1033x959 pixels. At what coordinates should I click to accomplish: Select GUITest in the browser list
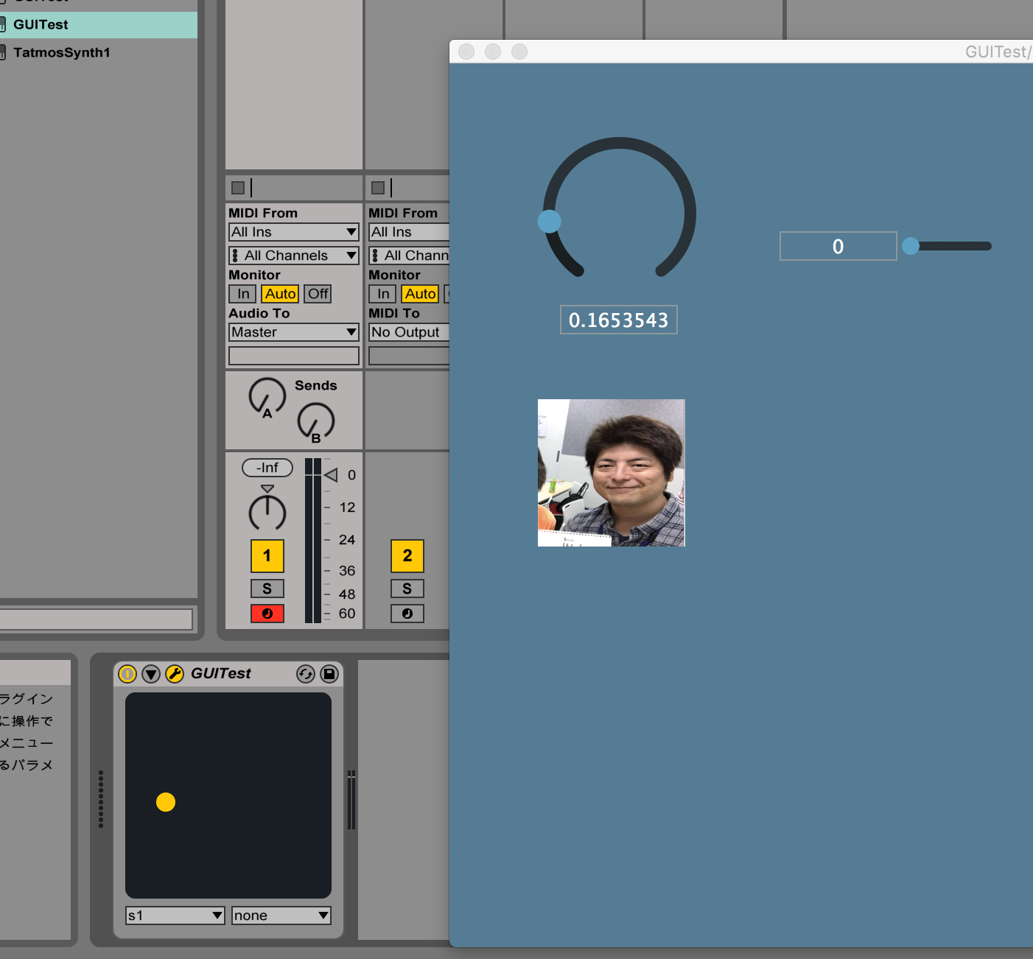coord(41,24)
